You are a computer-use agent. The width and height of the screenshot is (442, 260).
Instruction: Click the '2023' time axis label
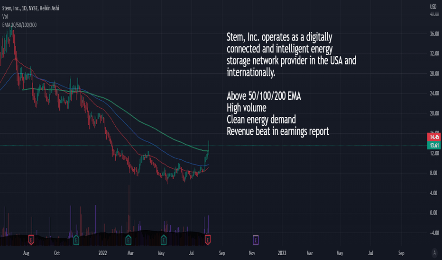(282, 253)
